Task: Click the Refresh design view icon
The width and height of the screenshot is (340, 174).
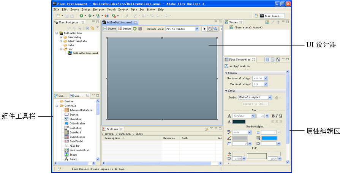Action: tap(135, 28)
